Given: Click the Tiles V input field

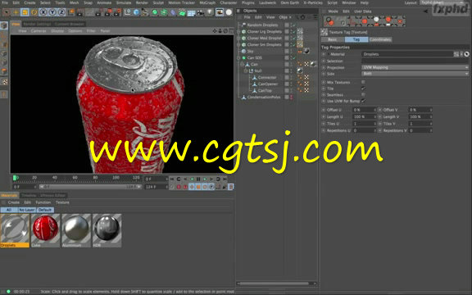Looking at the screenshot, I should 420,124.
